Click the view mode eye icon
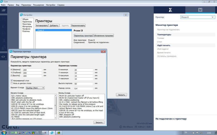This screenshot has width=217, height=135. point(3,57)
